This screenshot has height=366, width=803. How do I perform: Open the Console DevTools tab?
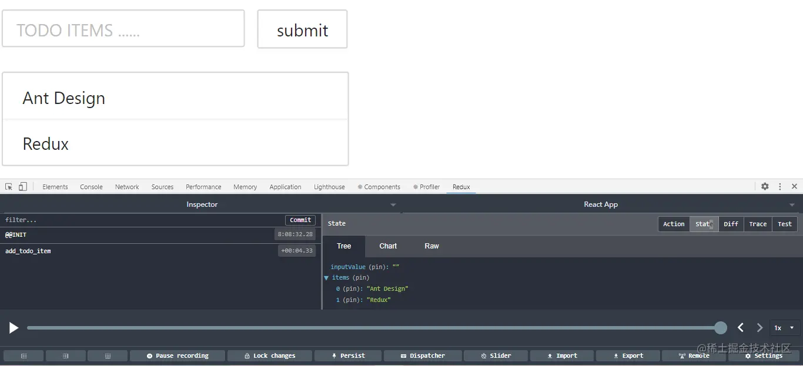(x=91, y=187)
